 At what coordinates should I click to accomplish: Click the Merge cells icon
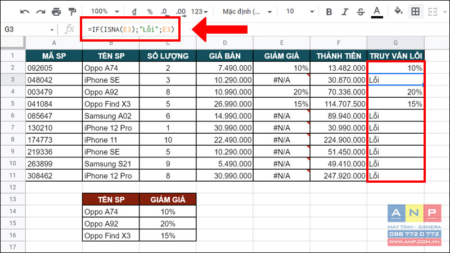pos(433,12)
